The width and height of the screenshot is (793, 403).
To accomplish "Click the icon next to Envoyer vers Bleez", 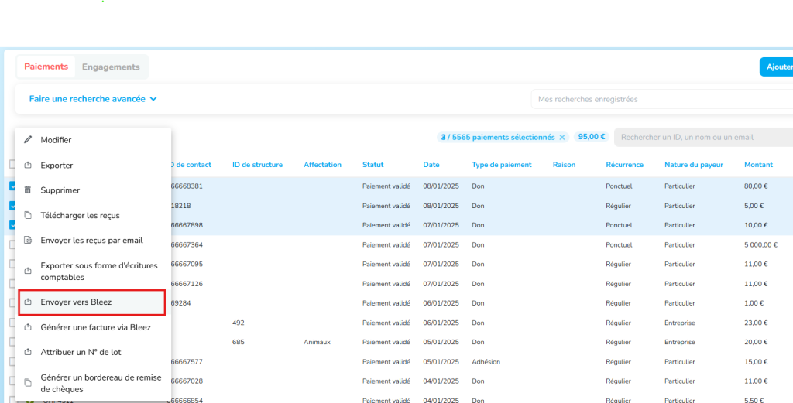I will [29, 302].
